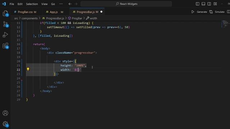
Task: Click line number 29 in gutter
Action: point(18,100)
